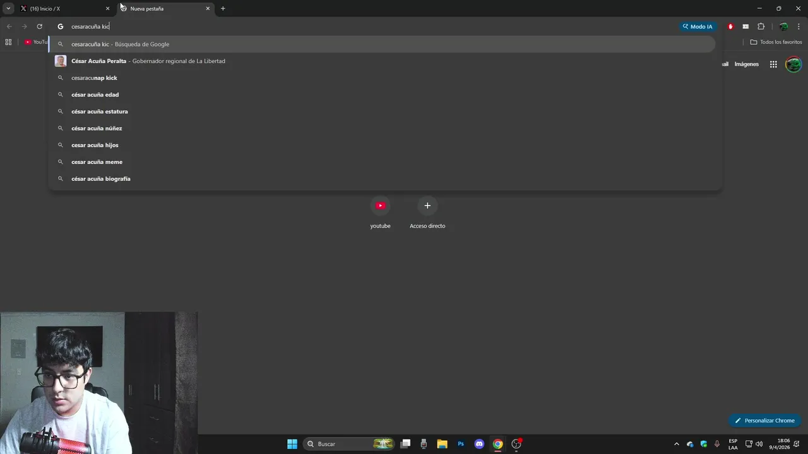Screen dimensions: 808x454
Task: Open OBS Studio icon in taskbar
Action: click(516, 444)
